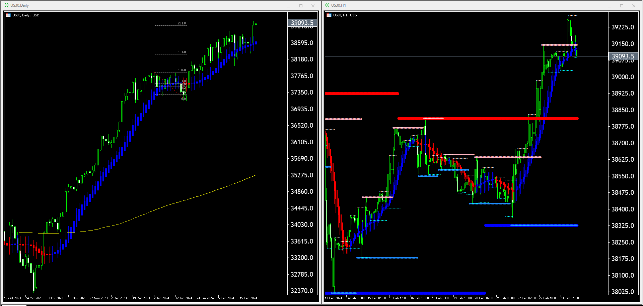Click the 36105.0 price on Daily axis
The width and height of the screenshot is (643, 306).
(302, 142)
